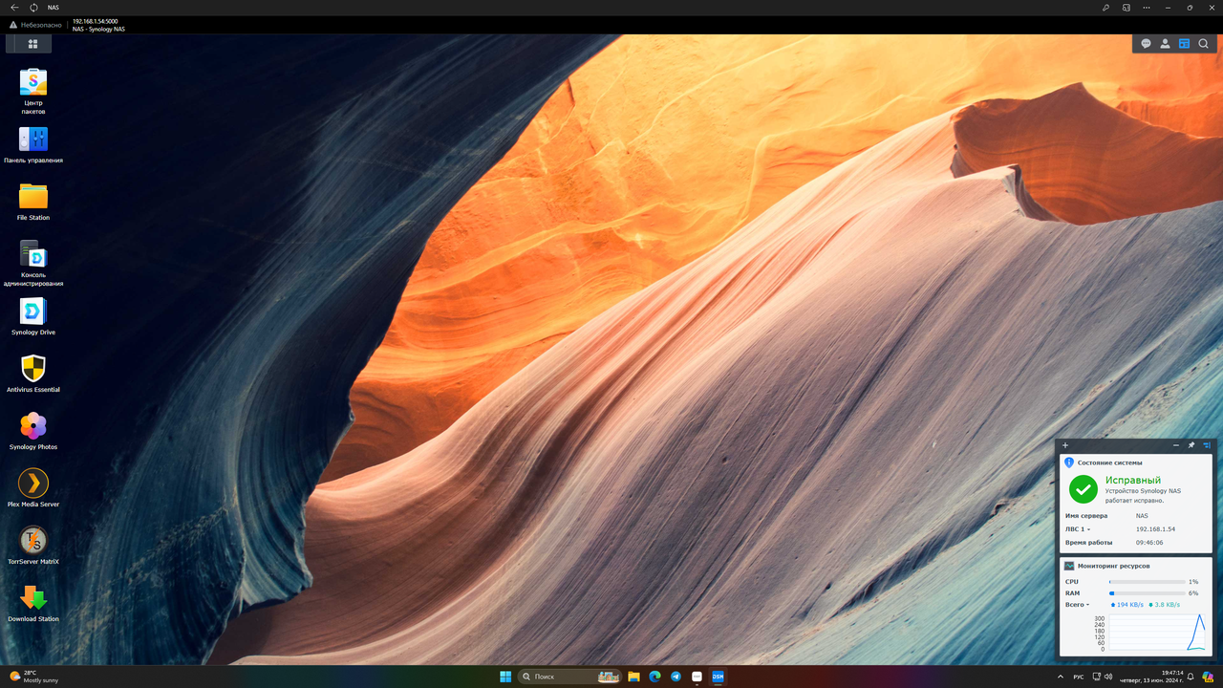
Task: Dock the widget panel to side
Action: pyautogui.click(x=1207, y=445)
